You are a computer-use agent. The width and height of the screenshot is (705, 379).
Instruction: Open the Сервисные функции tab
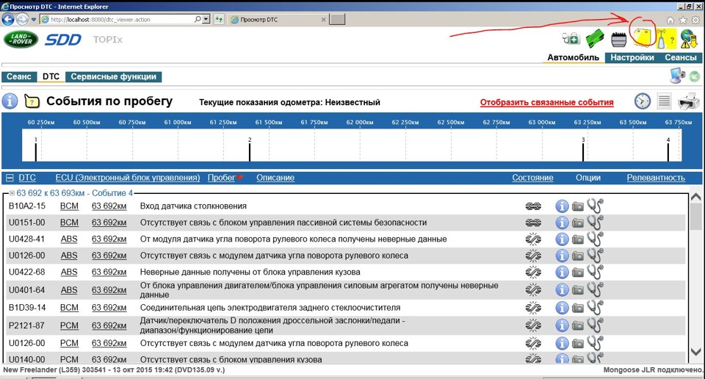(113, 77)
